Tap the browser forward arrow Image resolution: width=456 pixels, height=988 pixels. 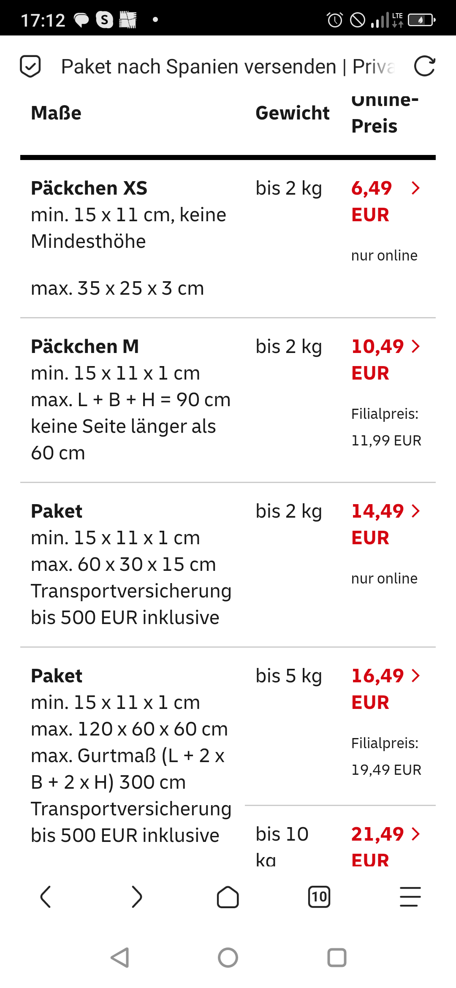[x=137, y=897]
